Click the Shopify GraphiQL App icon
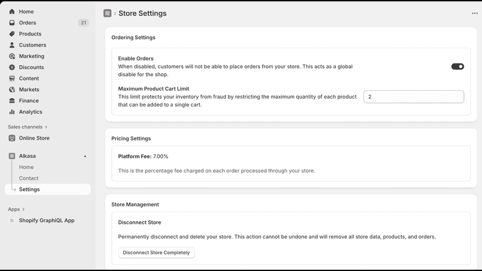The width and height of the screenshot is (482, 271). (x=12, y=220)
